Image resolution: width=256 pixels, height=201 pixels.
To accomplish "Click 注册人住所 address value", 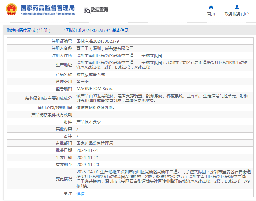I will (119, 56).
